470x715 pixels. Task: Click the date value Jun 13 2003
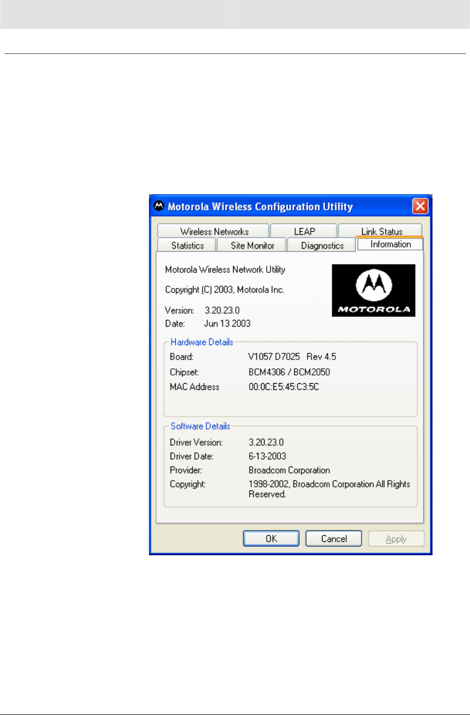point(227,324)
